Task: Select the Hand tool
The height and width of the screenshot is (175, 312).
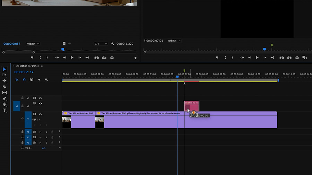Action: [x=4, y=104]
